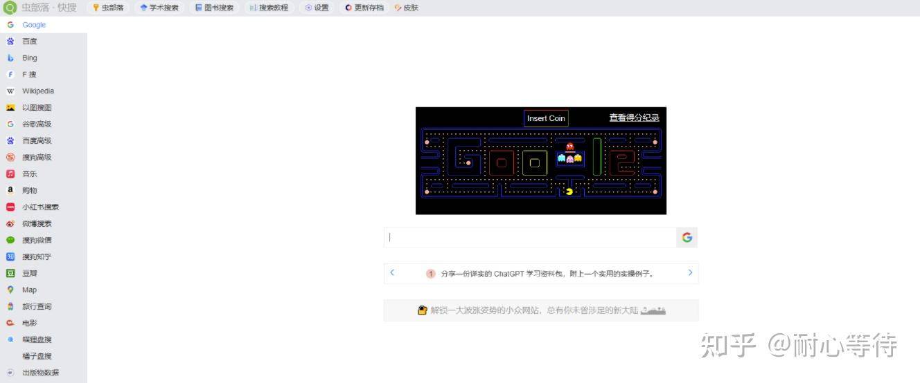Select the 出版物数据 publications icon

[10, 373]
